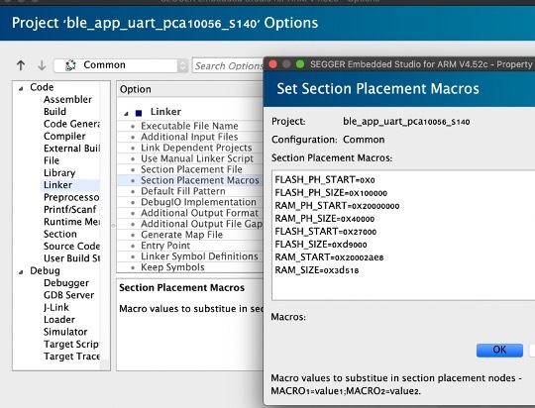
Task: Select Build in the category tree
Action: click(x=54, y=112)
